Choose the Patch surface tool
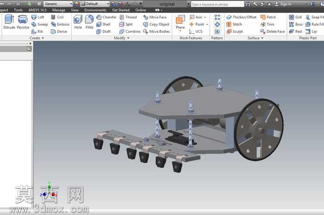Screen dimensions: 324x215 coord(268,17)
